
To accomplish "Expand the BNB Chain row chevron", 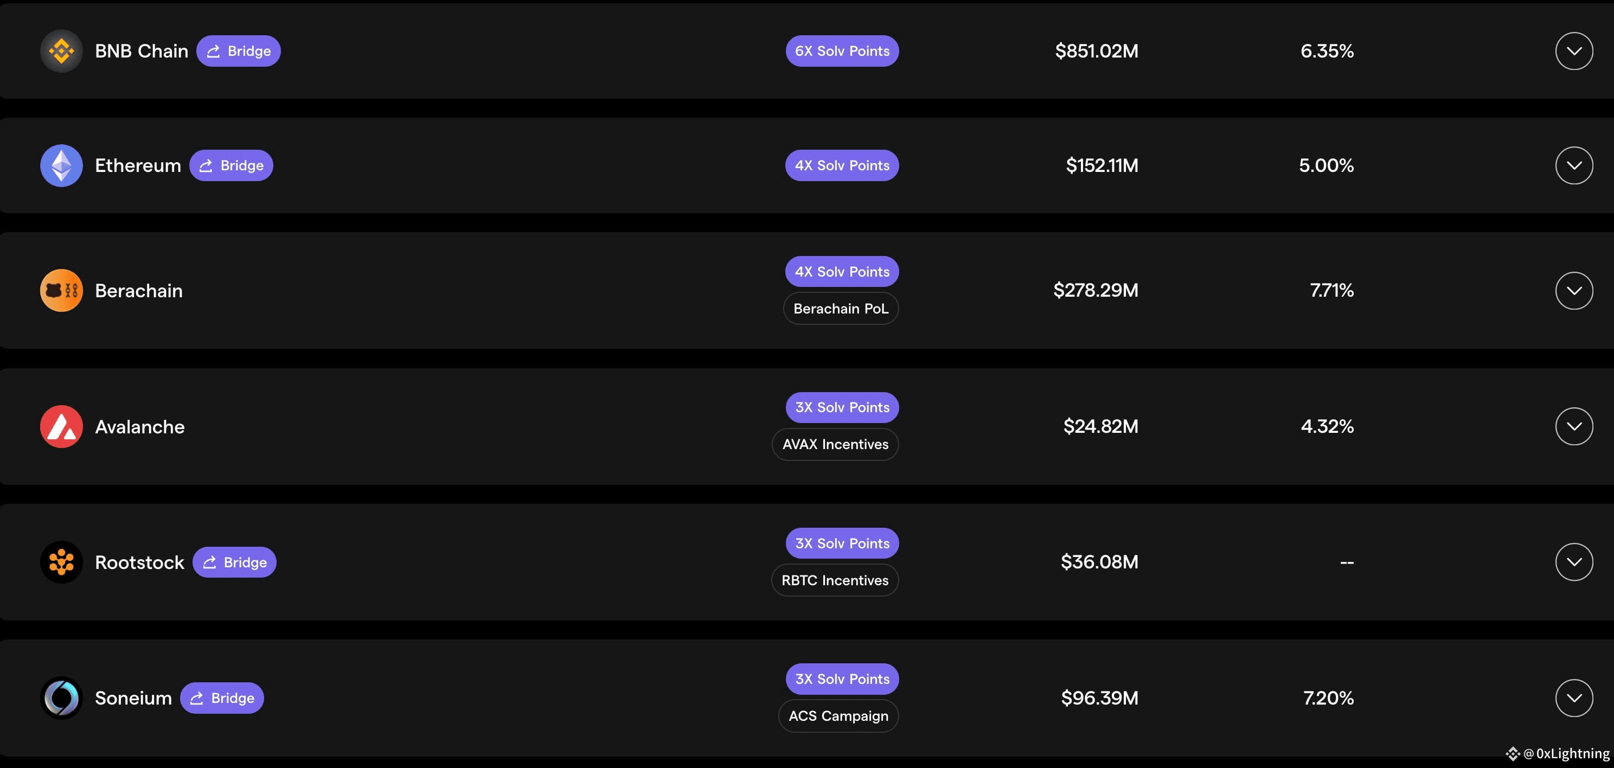I will [x=1573, y=51].
